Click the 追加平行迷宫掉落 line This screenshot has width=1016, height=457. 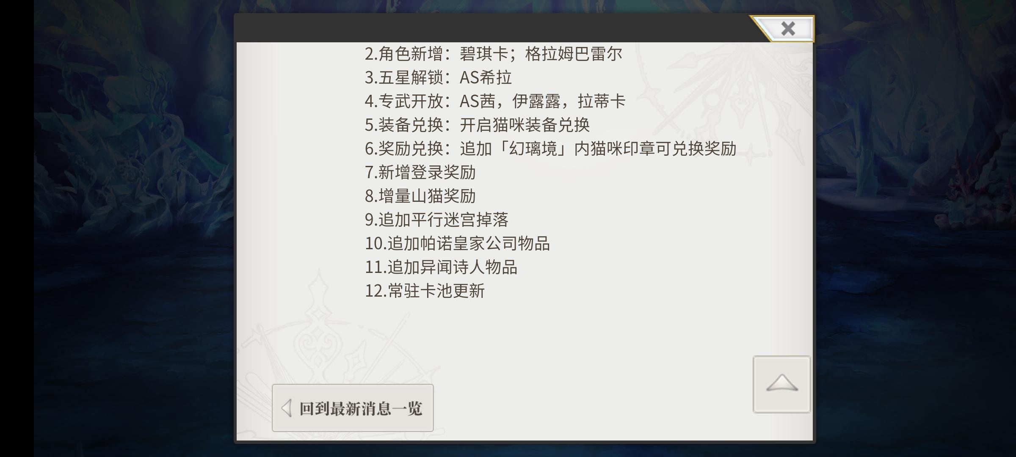436,220
